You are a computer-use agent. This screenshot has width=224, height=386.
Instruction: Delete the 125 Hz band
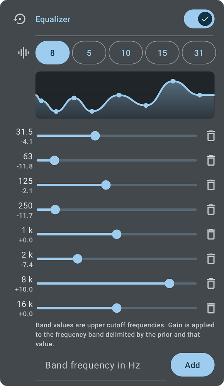click(211, 185)
